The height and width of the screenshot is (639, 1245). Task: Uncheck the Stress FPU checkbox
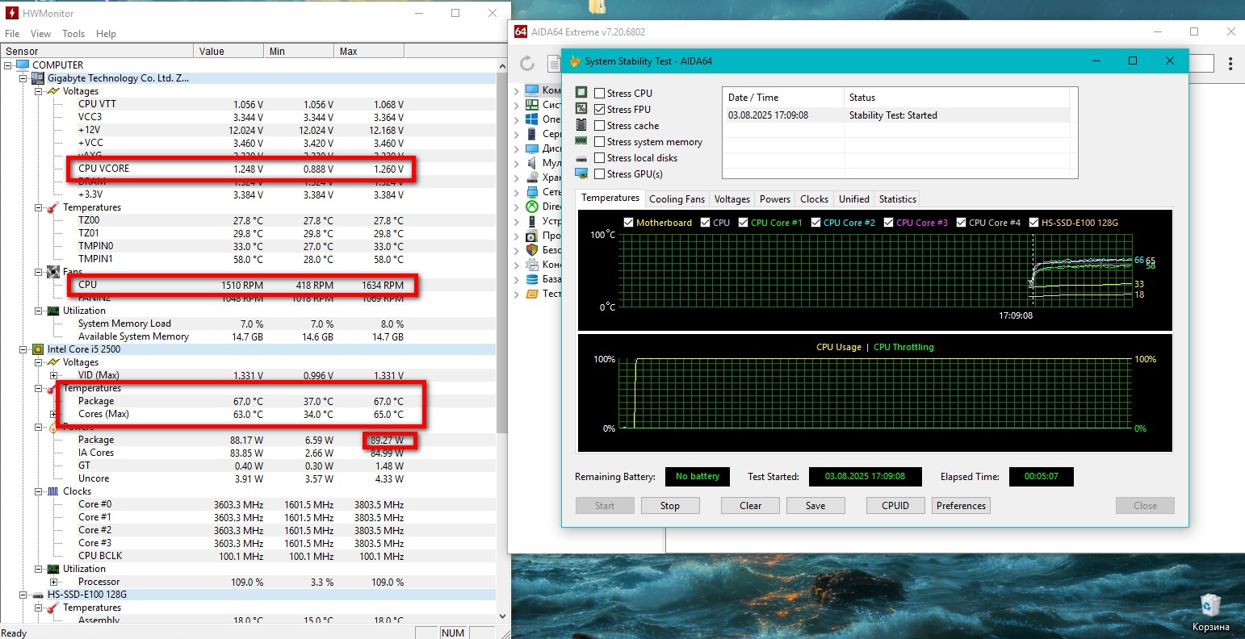coord(599,110)
